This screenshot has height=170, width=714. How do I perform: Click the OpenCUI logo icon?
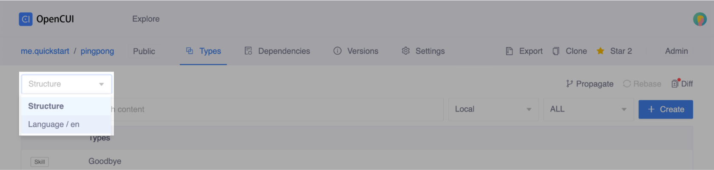pyautogui.click(x=25, y=19)
